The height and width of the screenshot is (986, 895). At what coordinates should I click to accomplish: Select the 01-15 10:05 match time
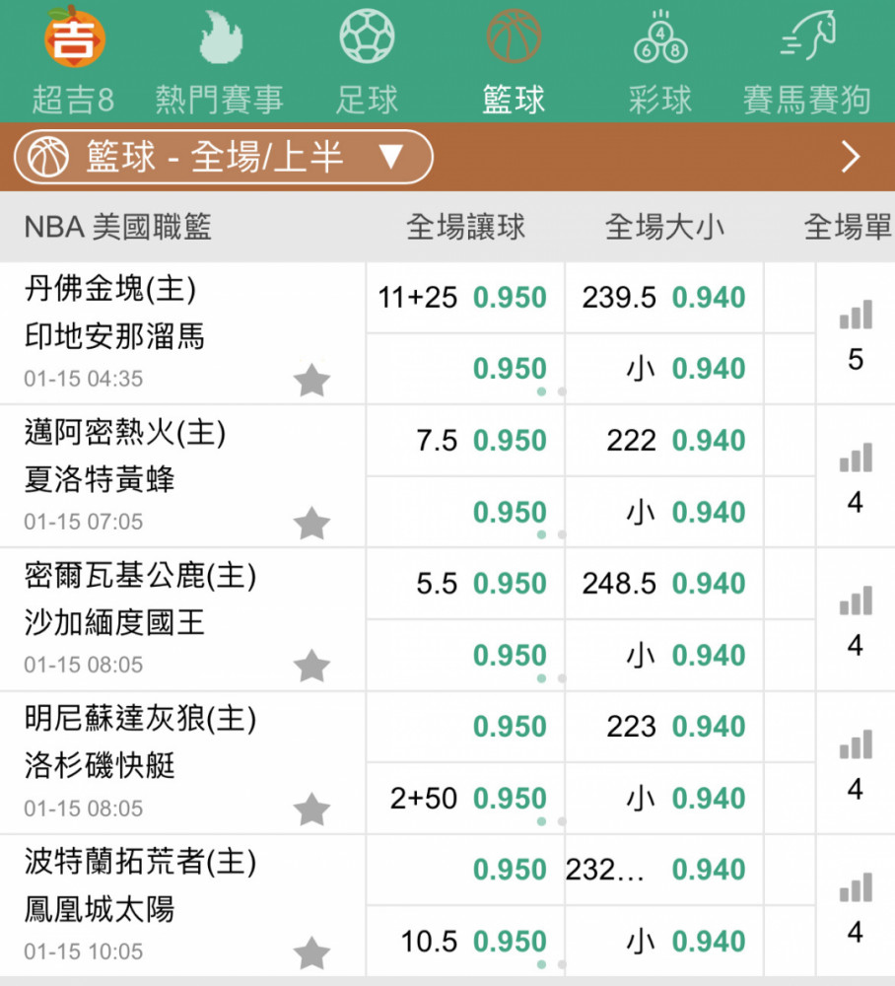pyautogui.click(x=84, y=951)
